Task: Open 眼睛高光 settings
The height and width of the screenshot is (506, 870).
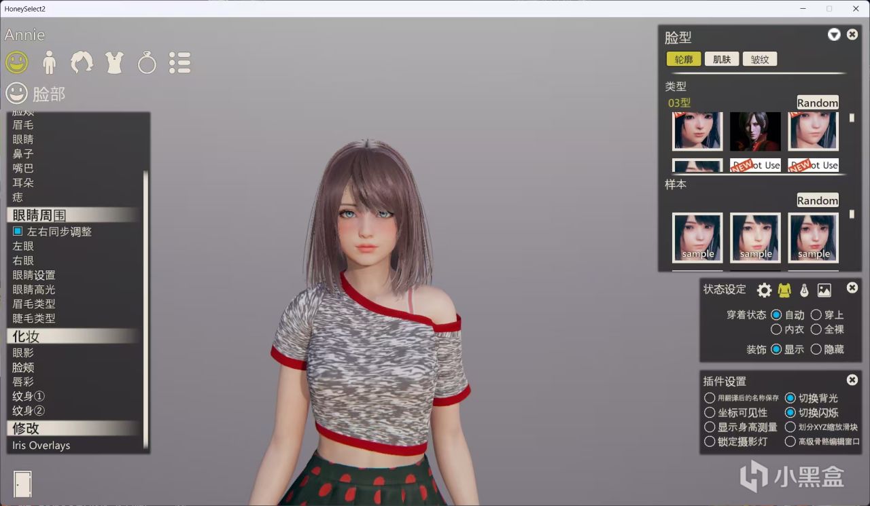Action: 34,289
